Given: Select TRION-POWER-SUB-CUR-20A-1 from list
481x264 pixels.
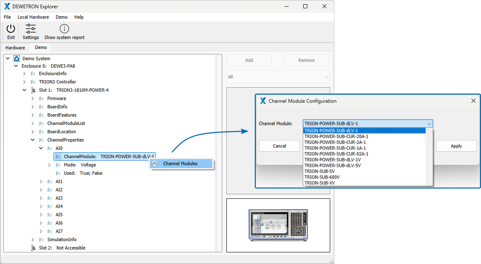Looking at the screenshot, I should (365, 137).
